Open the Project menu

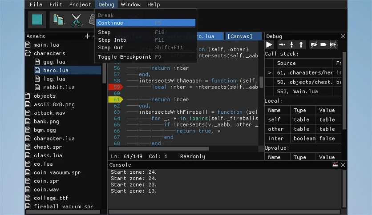80,4
